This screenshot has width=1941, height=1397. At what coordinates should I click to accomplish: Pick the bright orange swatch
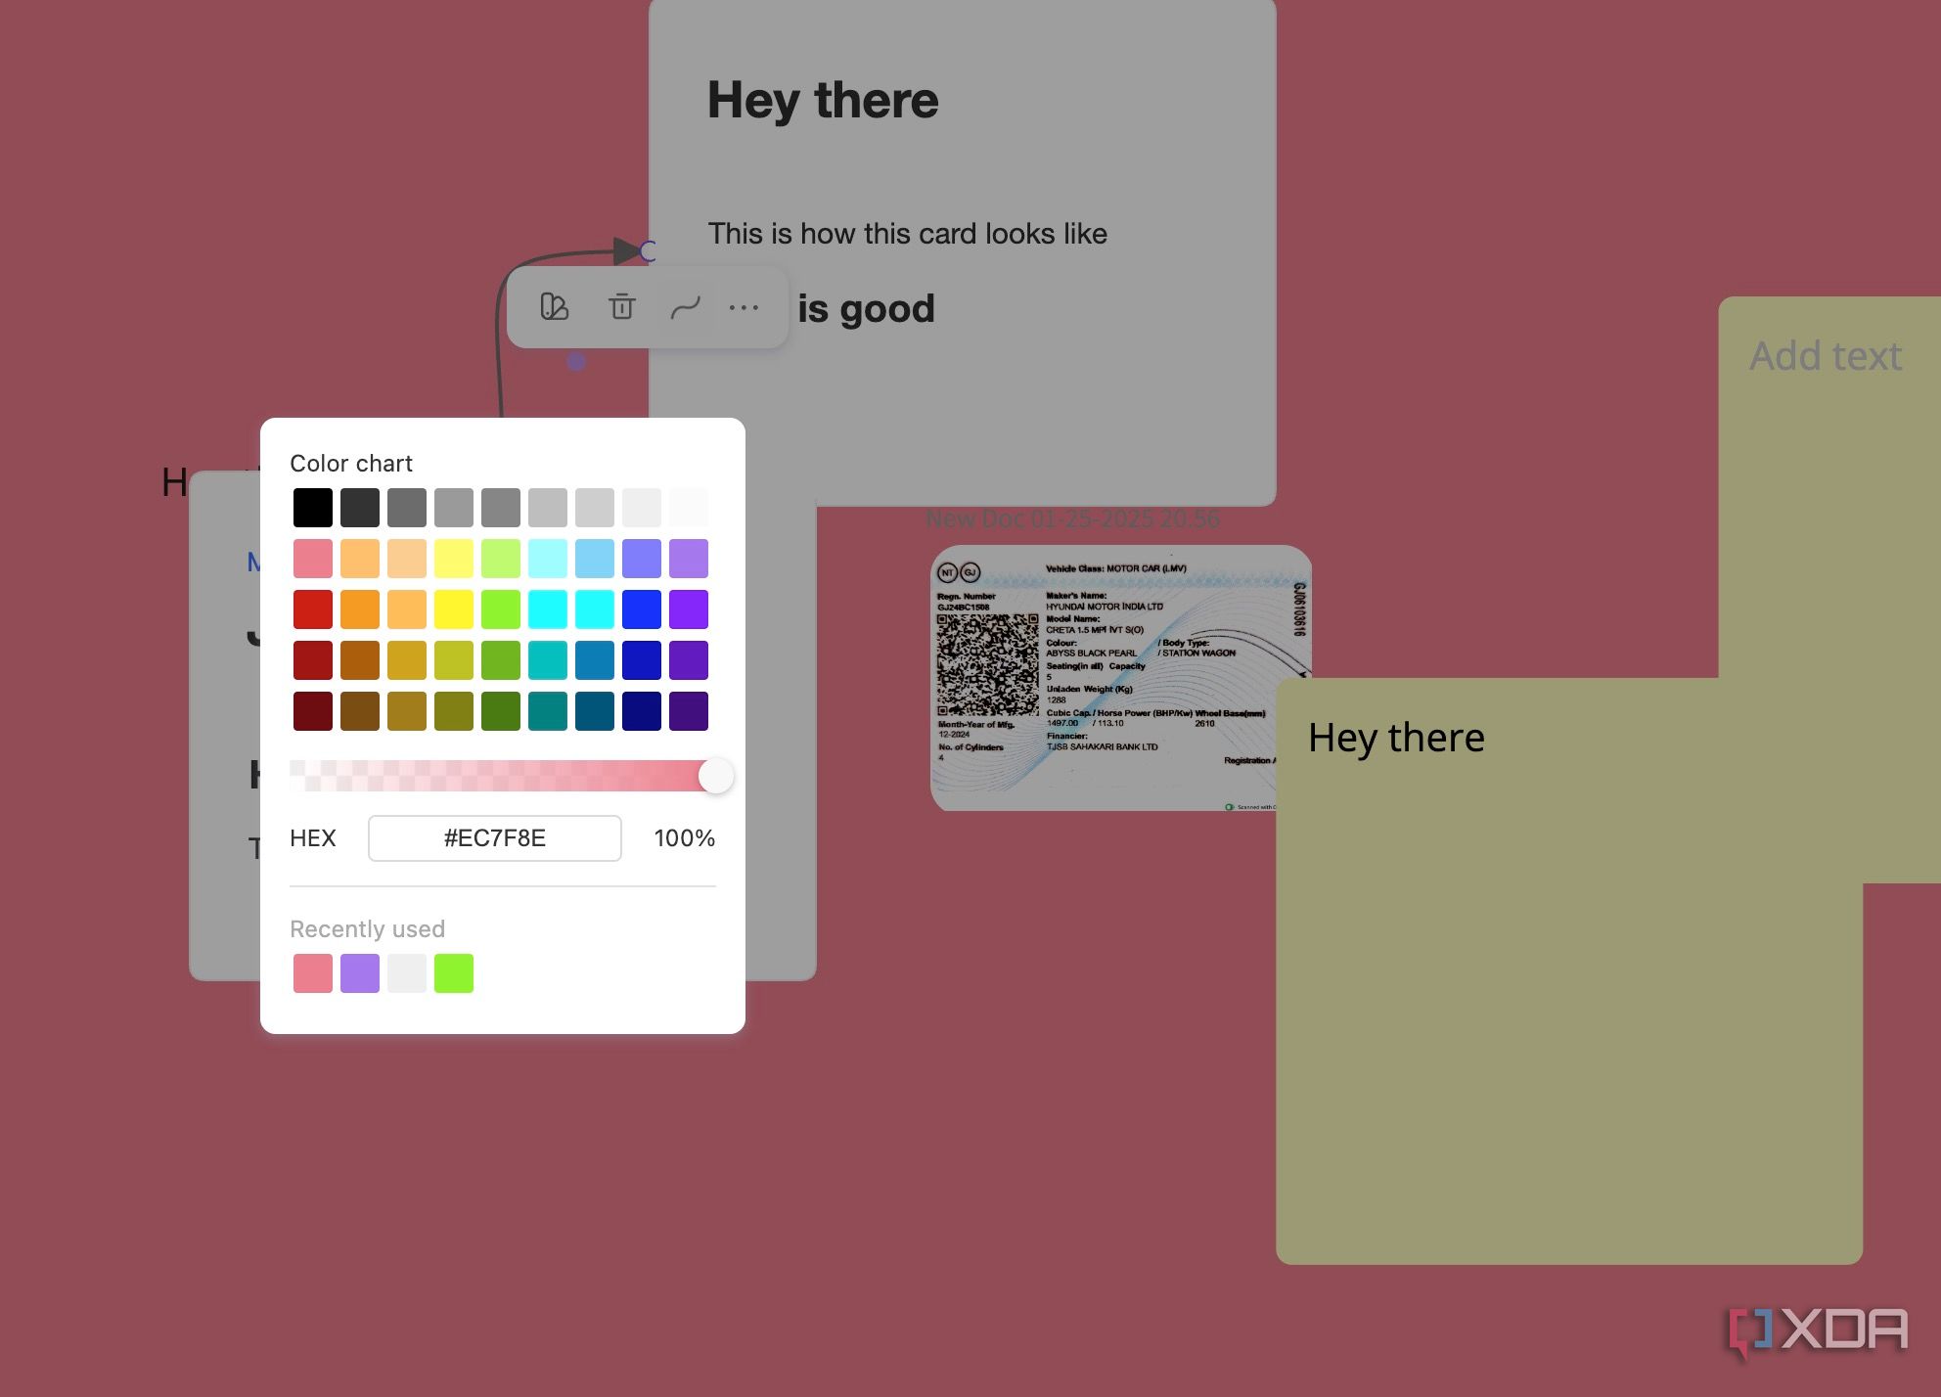[360, 609]
